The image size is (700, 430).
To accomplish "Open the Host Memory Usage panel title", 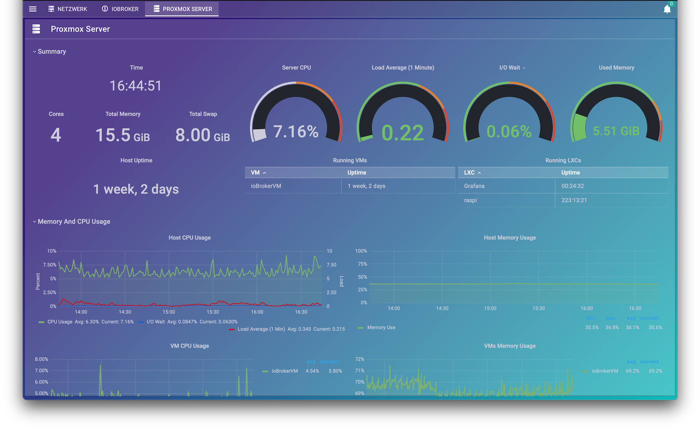I will click(510, 238).
